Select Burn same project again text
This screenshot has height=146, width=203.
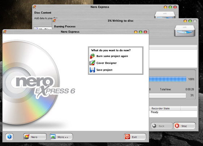[112, 56]
